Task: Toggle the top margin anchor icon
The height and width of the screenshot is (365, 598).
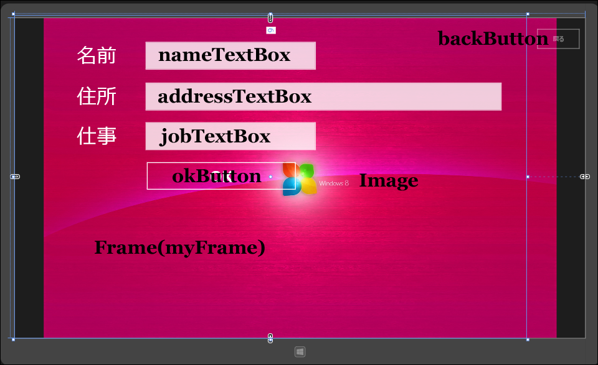Action: pyautogui.click(x=270, y=17)
